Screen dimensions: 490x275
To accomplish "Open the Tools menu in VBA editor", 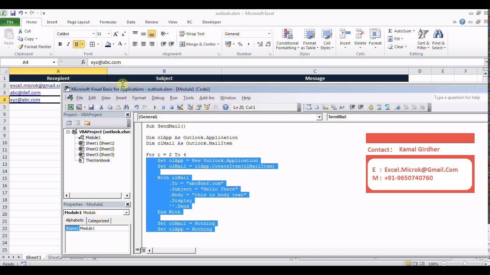I will (x=188, y=98).
